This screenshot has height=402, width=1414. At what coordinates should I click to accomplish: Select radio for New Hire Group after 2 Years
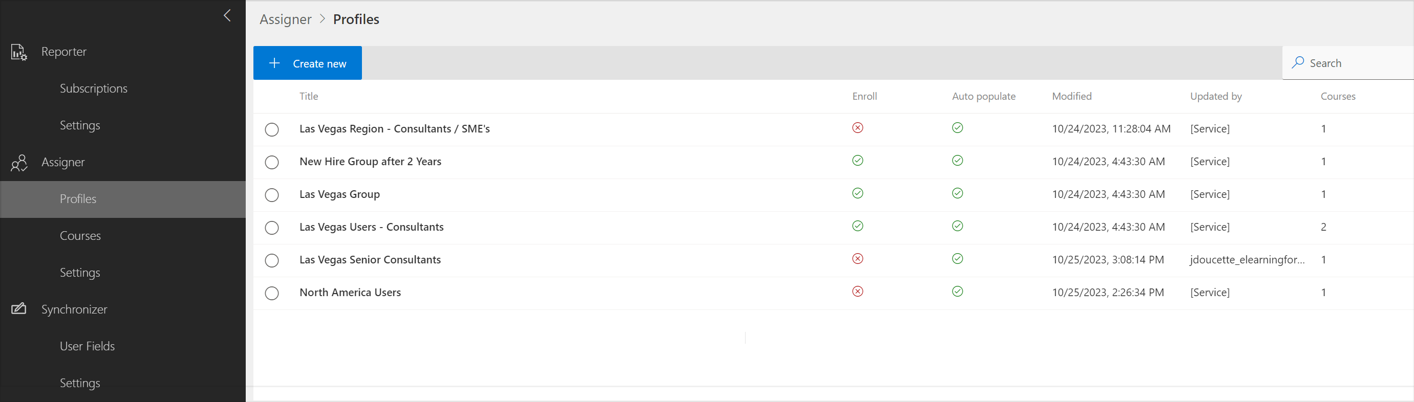pos(272,162)
